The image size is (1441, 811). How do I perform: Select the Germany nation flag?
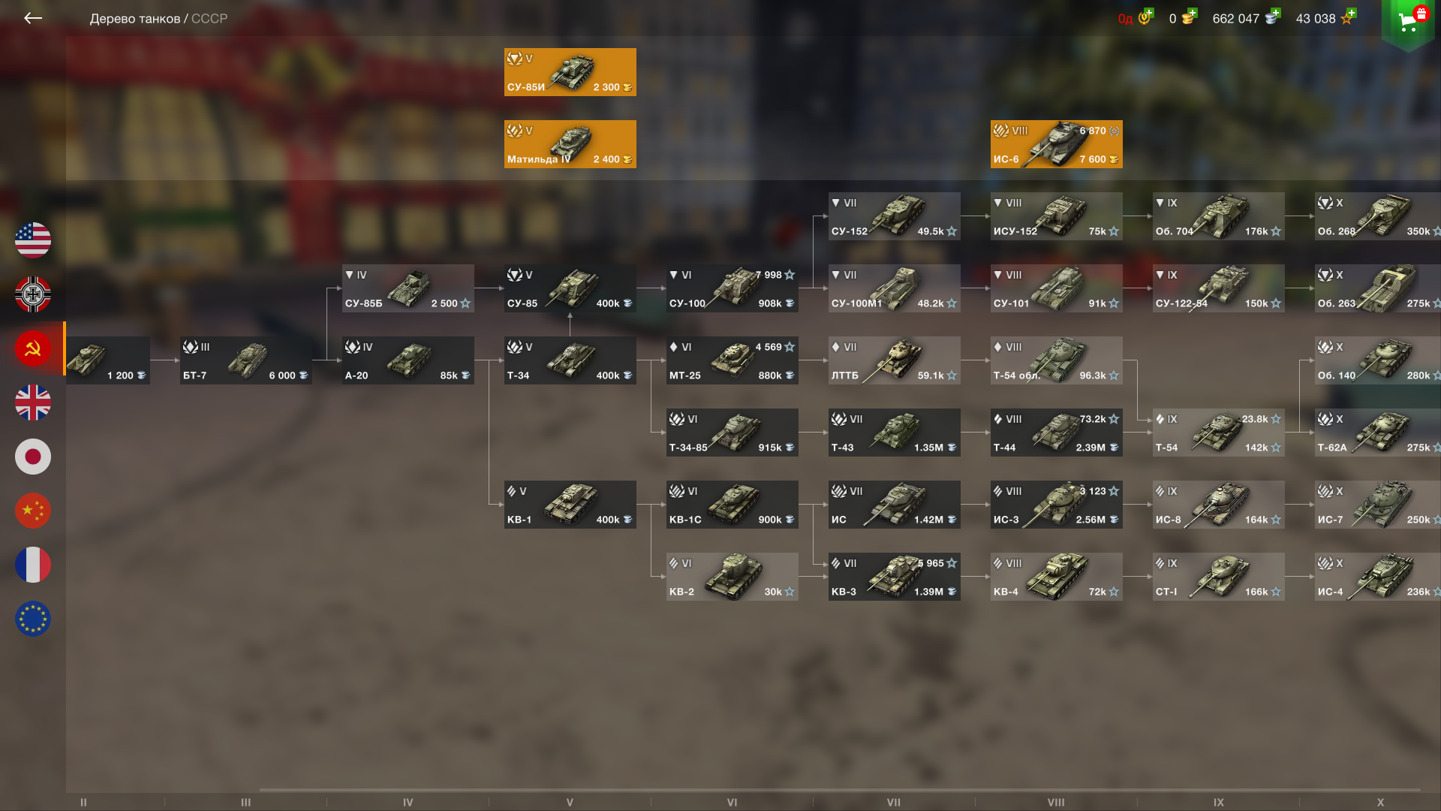pos(33,294)
